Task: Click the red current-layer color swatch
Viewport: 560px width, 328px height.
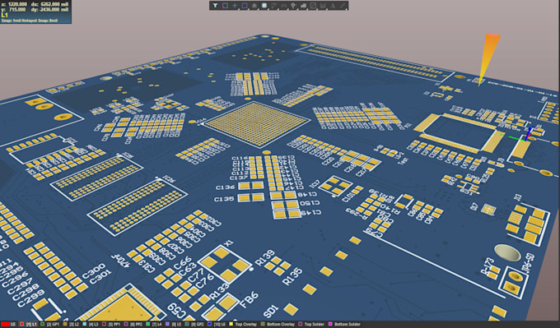Action: pos(4,325)
